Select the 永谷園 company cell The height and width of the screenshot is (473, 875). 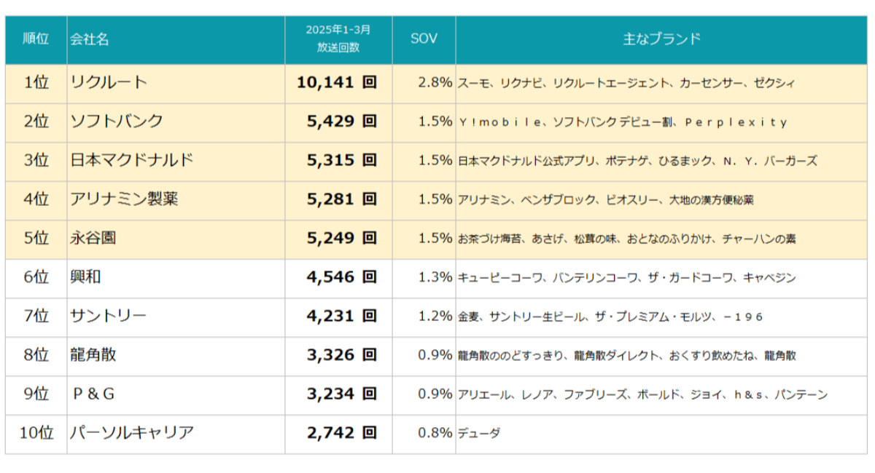[93, 238]
